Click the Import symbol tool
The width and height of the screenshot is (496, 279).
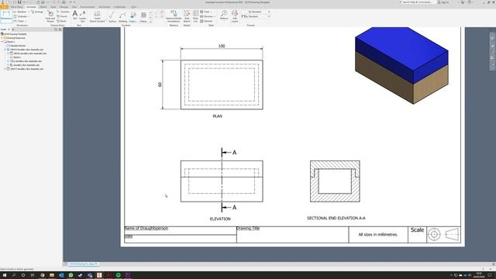coord(133,17)
